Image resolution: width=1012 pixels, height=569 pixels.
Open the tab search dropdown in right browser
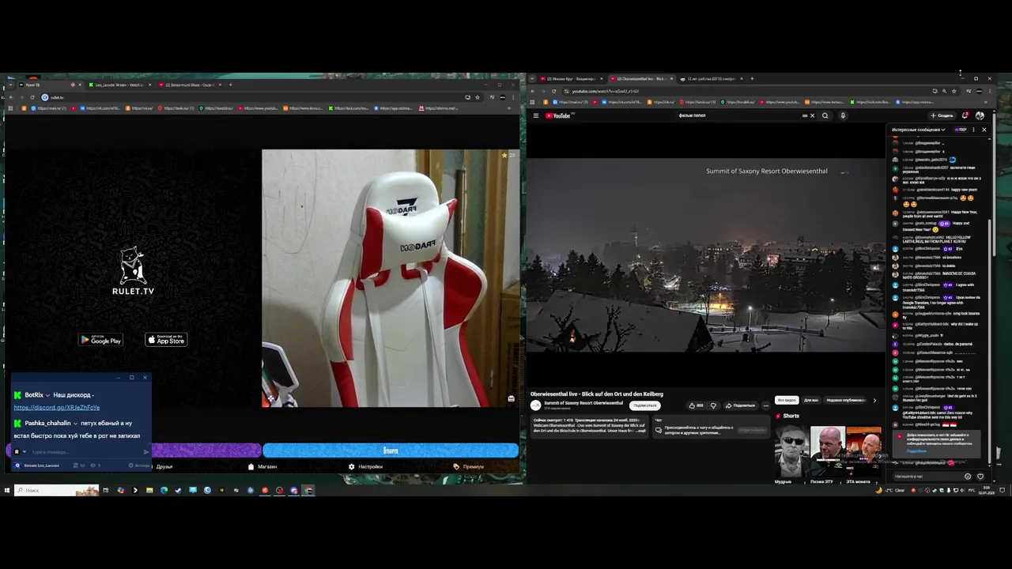click(x=532, y=79)
